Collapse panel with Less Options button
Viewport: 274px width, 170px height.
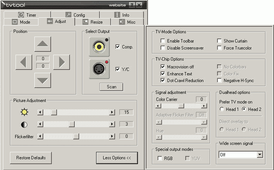[117, 158]
